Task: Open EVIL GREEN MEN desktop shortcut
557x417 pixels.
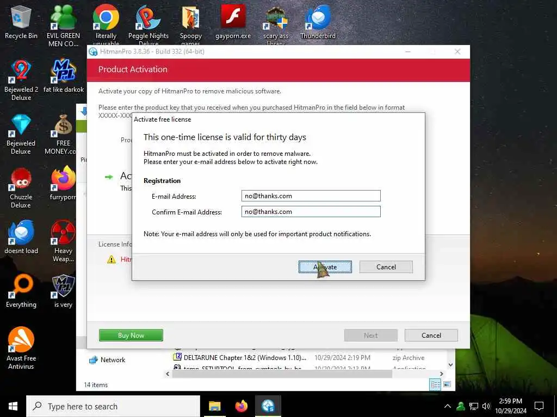Action: 63,26
